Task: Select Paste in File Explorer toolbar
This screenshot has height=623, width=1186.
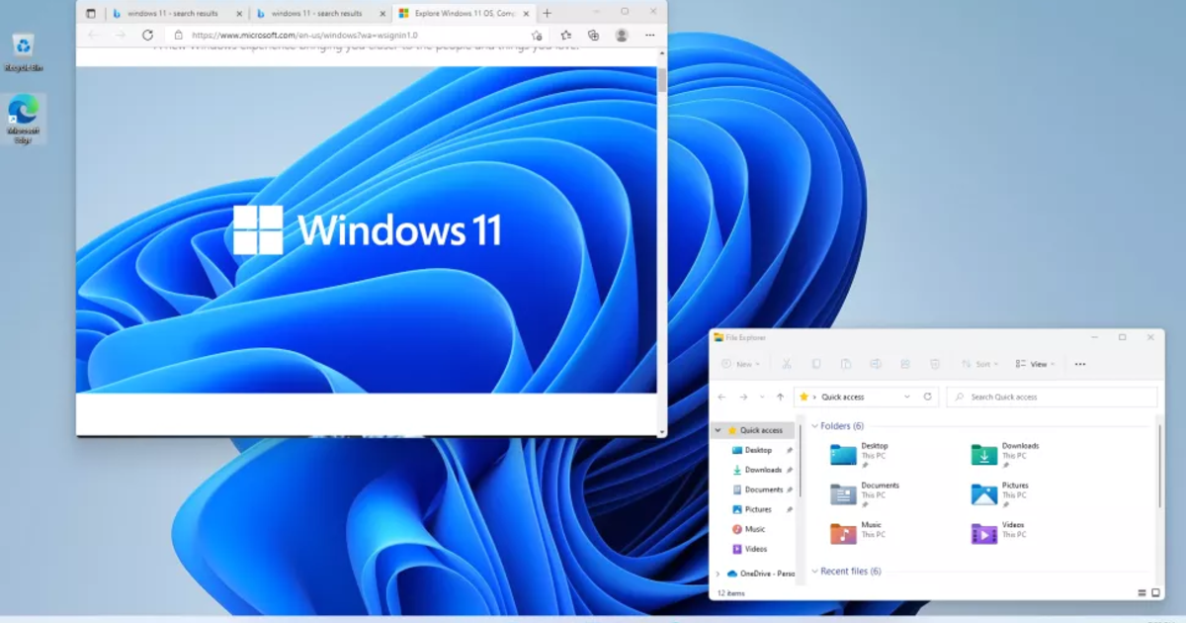Action: (x=846, y=364)
